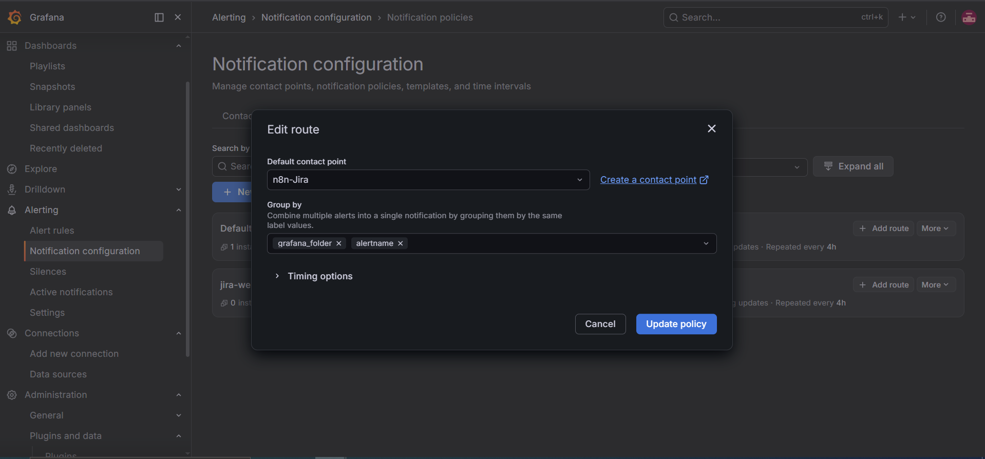The image size is (985, 459).
Task: Open Playlists in sidebar
Action: [x=47, y=66]
